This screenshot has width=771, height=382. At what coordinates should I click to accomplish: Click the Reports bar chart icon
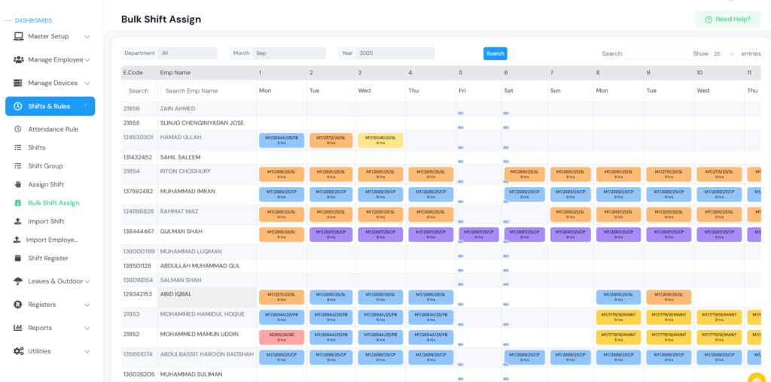(18, 328)
